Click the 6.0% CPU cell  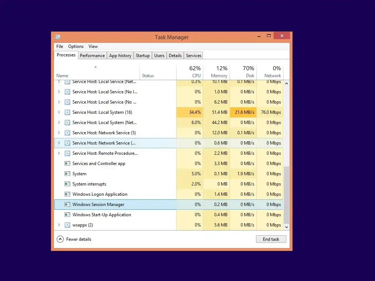[190, 123]
